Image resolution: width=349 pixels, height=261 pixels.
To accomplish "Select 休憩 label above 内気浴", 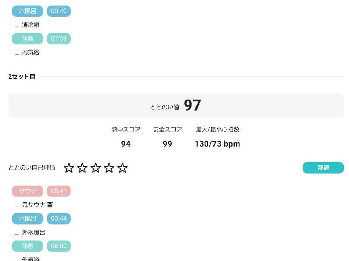I will (27, 38).
